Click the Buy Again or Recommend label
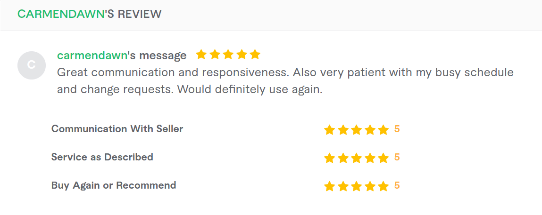 tap(114, 185)
